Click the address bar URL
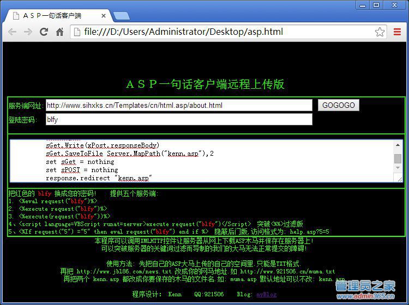409x305 pixels. click(x=183, y=32)
